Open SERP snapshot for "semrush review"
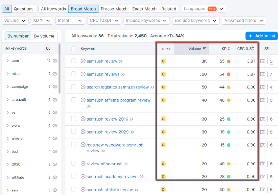 [263, 61]
